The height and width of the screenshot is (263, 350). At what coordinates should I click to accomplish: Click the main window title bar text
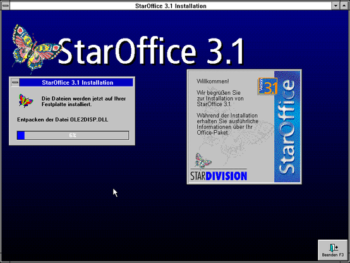(171, 6)
